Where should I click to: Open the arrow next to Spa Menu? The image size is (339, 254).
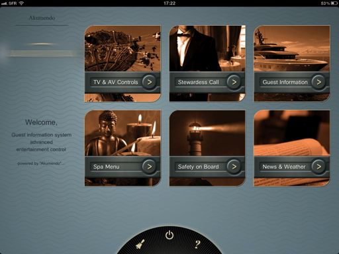click(150, 167)
